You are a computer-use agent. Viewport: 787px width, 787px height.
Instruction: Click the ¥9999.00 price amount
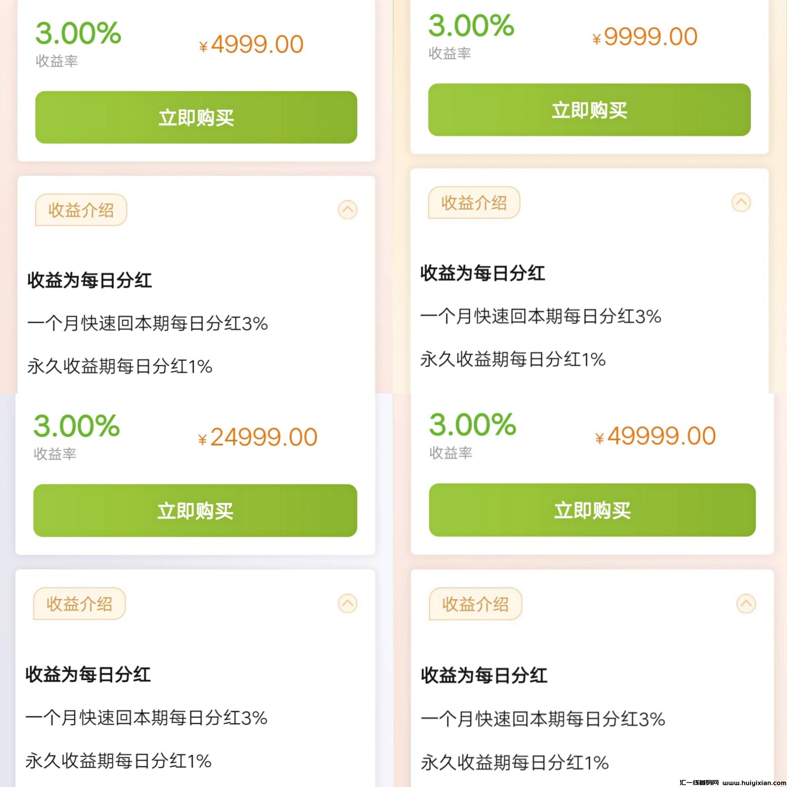point(645,37)
